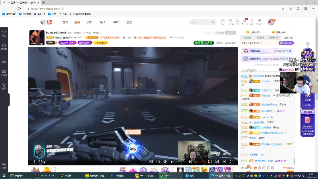Open the emoji picker in chat input bar
Screen dimensions: 318x179
tap(242, 168)
